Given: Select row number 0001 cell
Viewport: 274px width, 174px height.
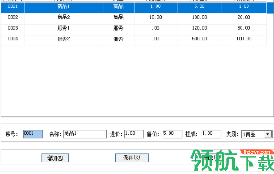Looking at the screenshot, I should tap(13, 8).
